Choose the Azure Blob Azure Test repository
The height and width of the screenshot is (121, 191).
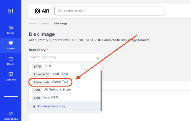click(x=65, y=82)
